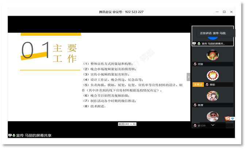Click the muted mic icon next to 陈舫
The height and width of the screenshot is (149, 246).
coord(207,85)
